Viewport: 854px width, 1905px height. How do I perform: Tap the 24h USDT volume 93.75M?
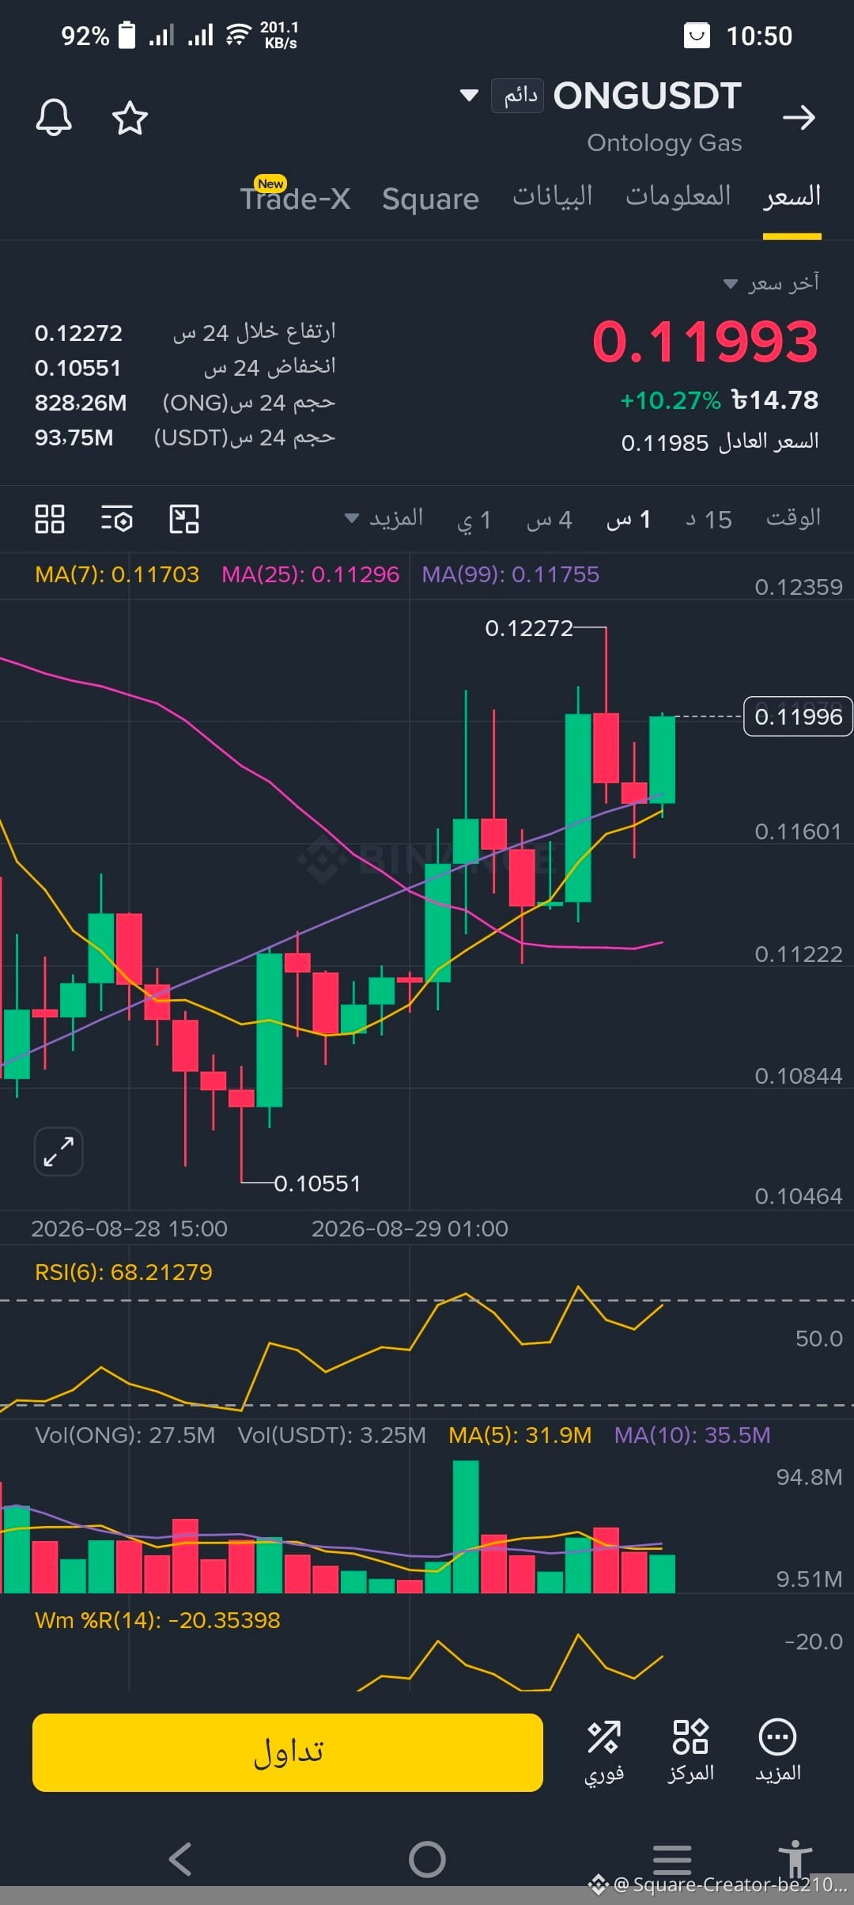(74, 437)
